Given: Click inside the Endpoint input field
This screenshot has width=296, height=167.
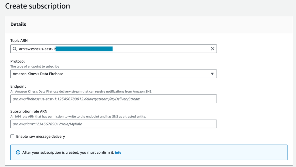Looking at the screenshot, I should coord(113,99).
